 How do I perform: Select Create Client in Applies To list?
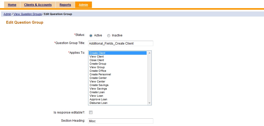tap(98, 53)
